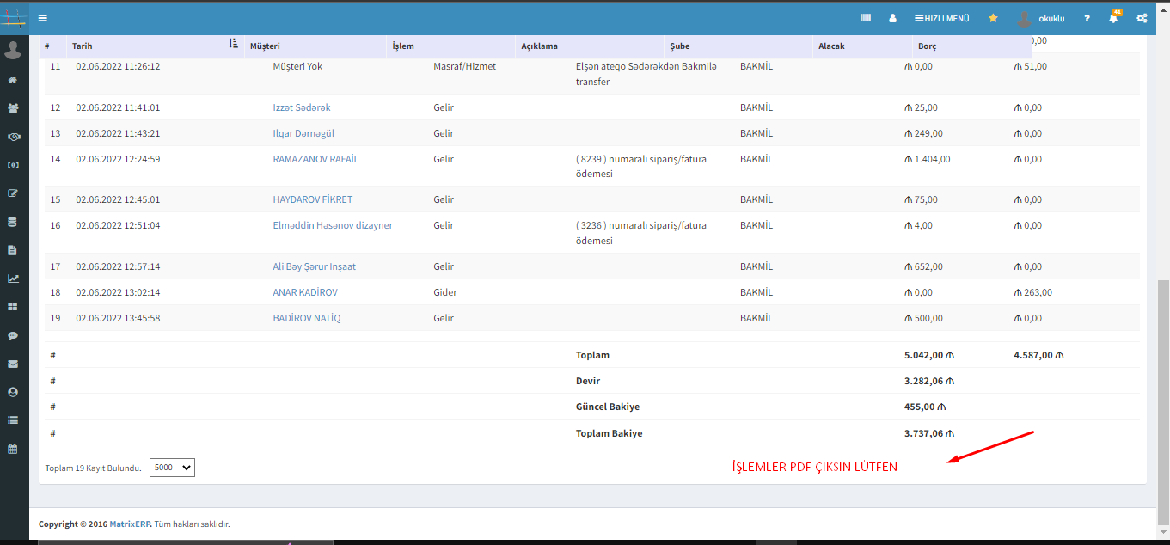Open the help question mark icon
The width and height of the screenshot is (1170, 545).
(x=1087, y=18)
